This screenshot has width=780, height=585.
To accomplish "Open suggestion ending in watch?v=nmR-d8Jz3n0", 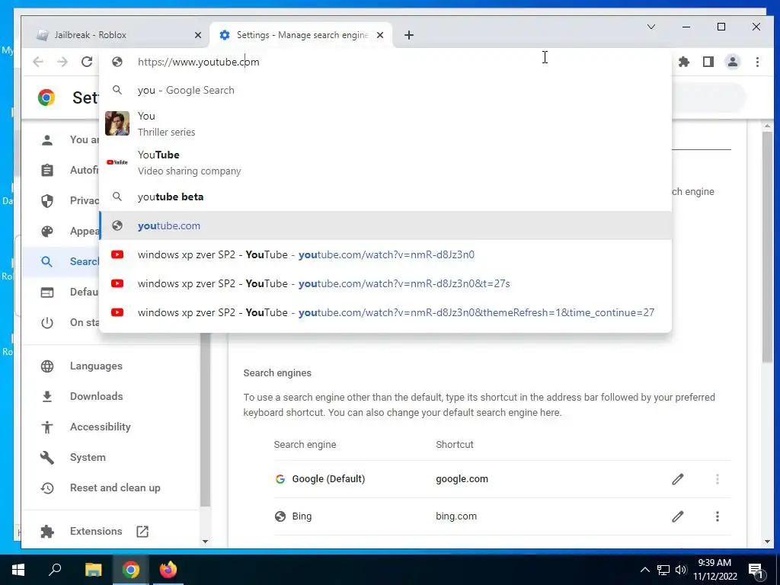I will 385,254.
